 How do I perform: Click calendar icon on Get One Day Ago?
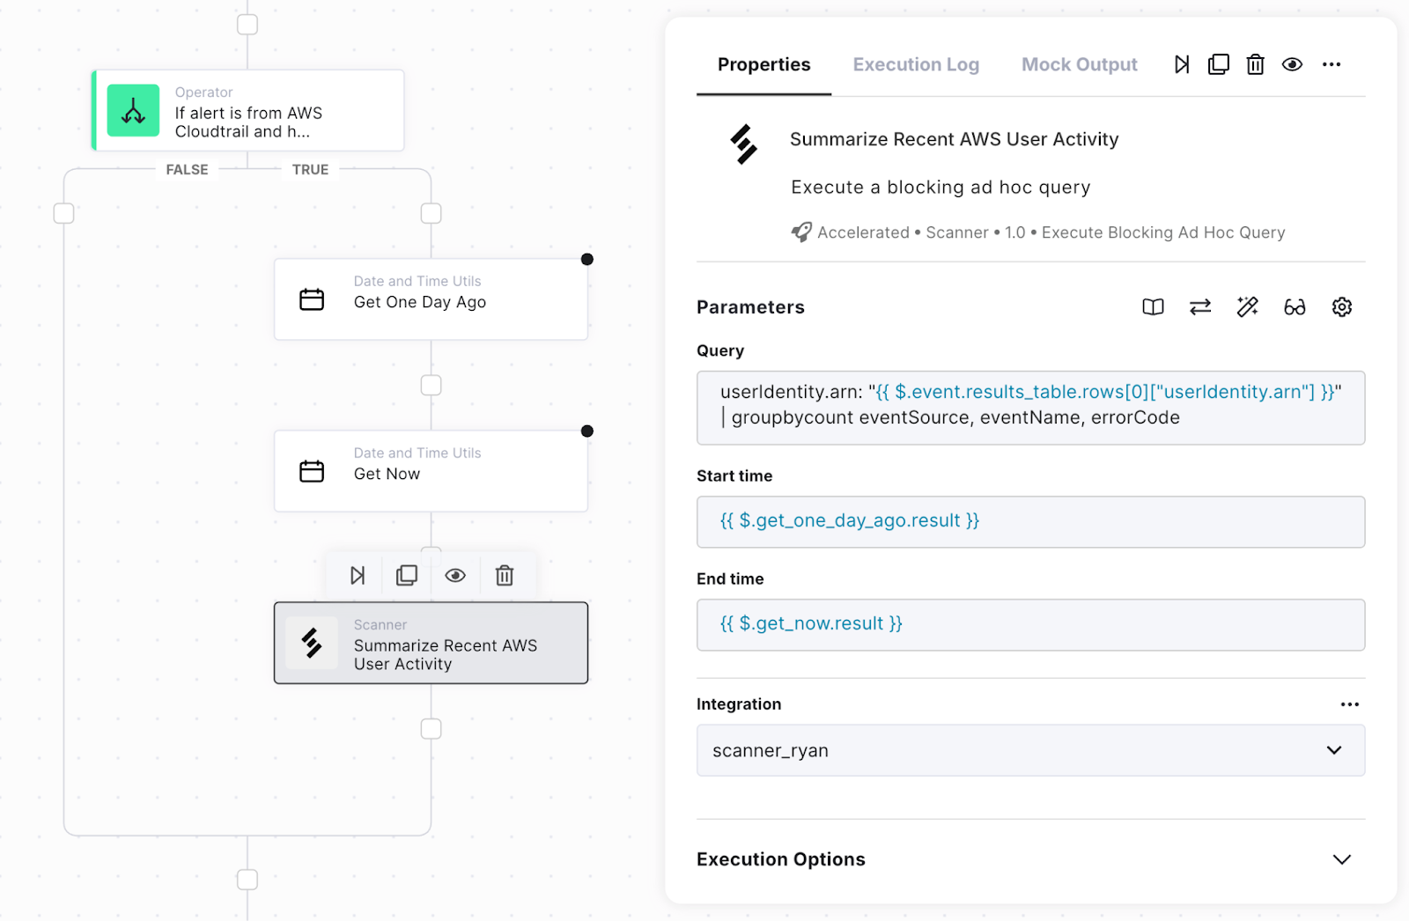[312, 299]
